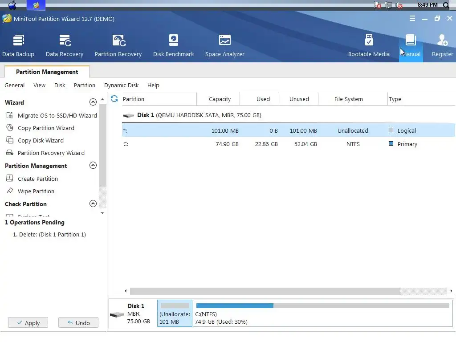The image size is (456, 342).
Task: Click the network status icon in menu bar
Action: (x=388, y=5)
